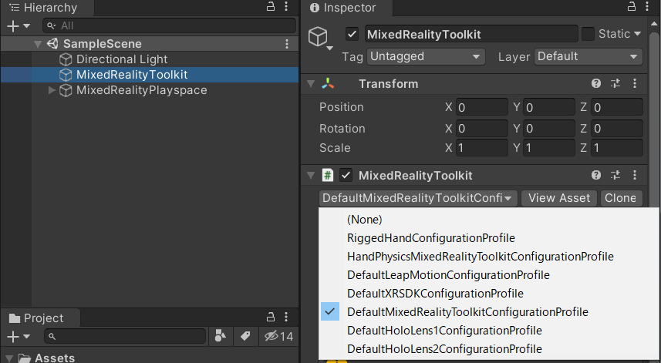Screen dimensions: 661x363
Task: Click cube icon of Directional Light
Action: click(66, 59)
